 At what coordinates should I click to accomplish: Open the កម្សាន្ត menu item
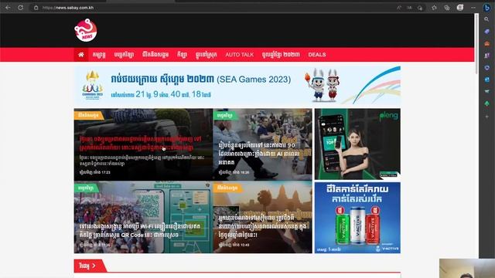click(x=99, y=55)
